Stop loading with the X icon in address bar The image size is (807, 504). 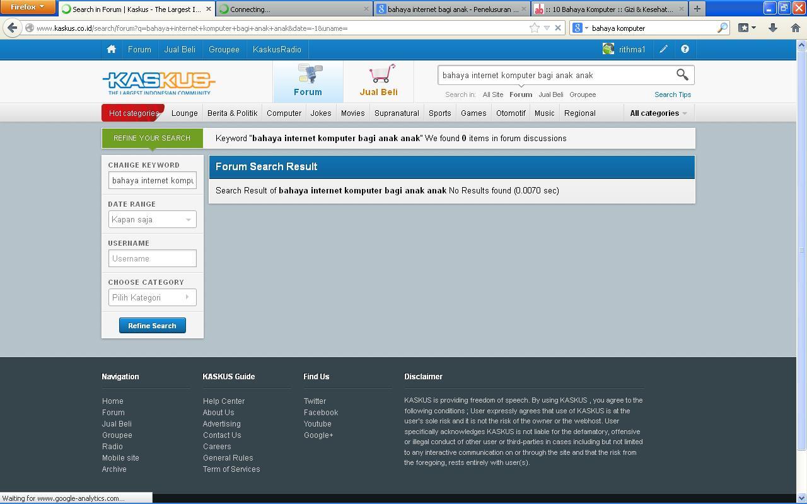(x=557, y=28)
